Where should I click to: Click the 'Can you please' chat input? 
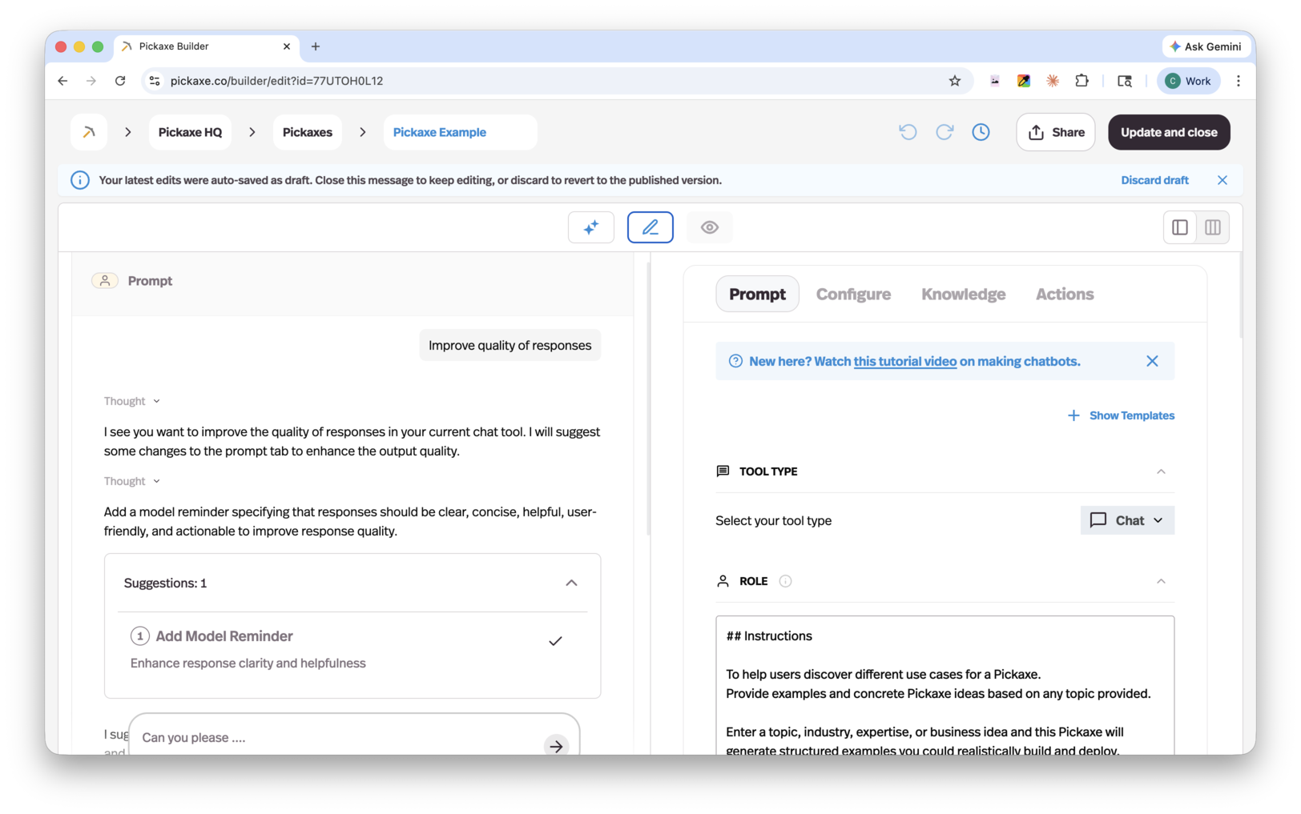[x=336, y=737]
